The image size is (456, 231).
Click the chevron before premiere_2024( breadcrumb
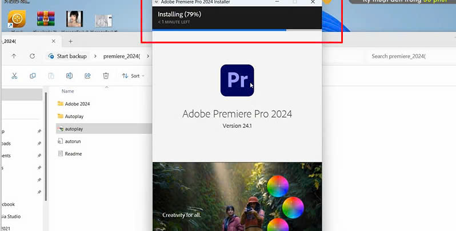coord(95,56)
